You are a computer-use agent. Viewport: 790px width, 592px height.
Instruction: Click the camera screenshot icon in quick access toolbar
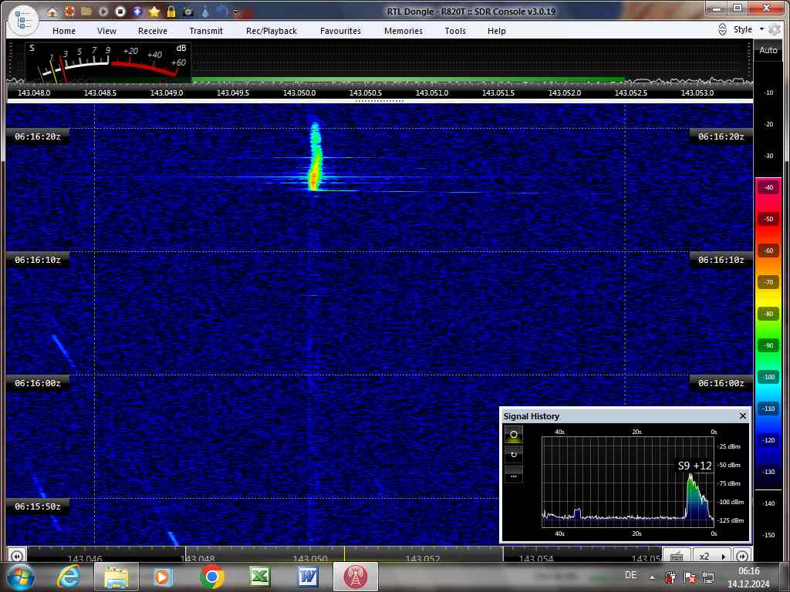pos(188,11)
